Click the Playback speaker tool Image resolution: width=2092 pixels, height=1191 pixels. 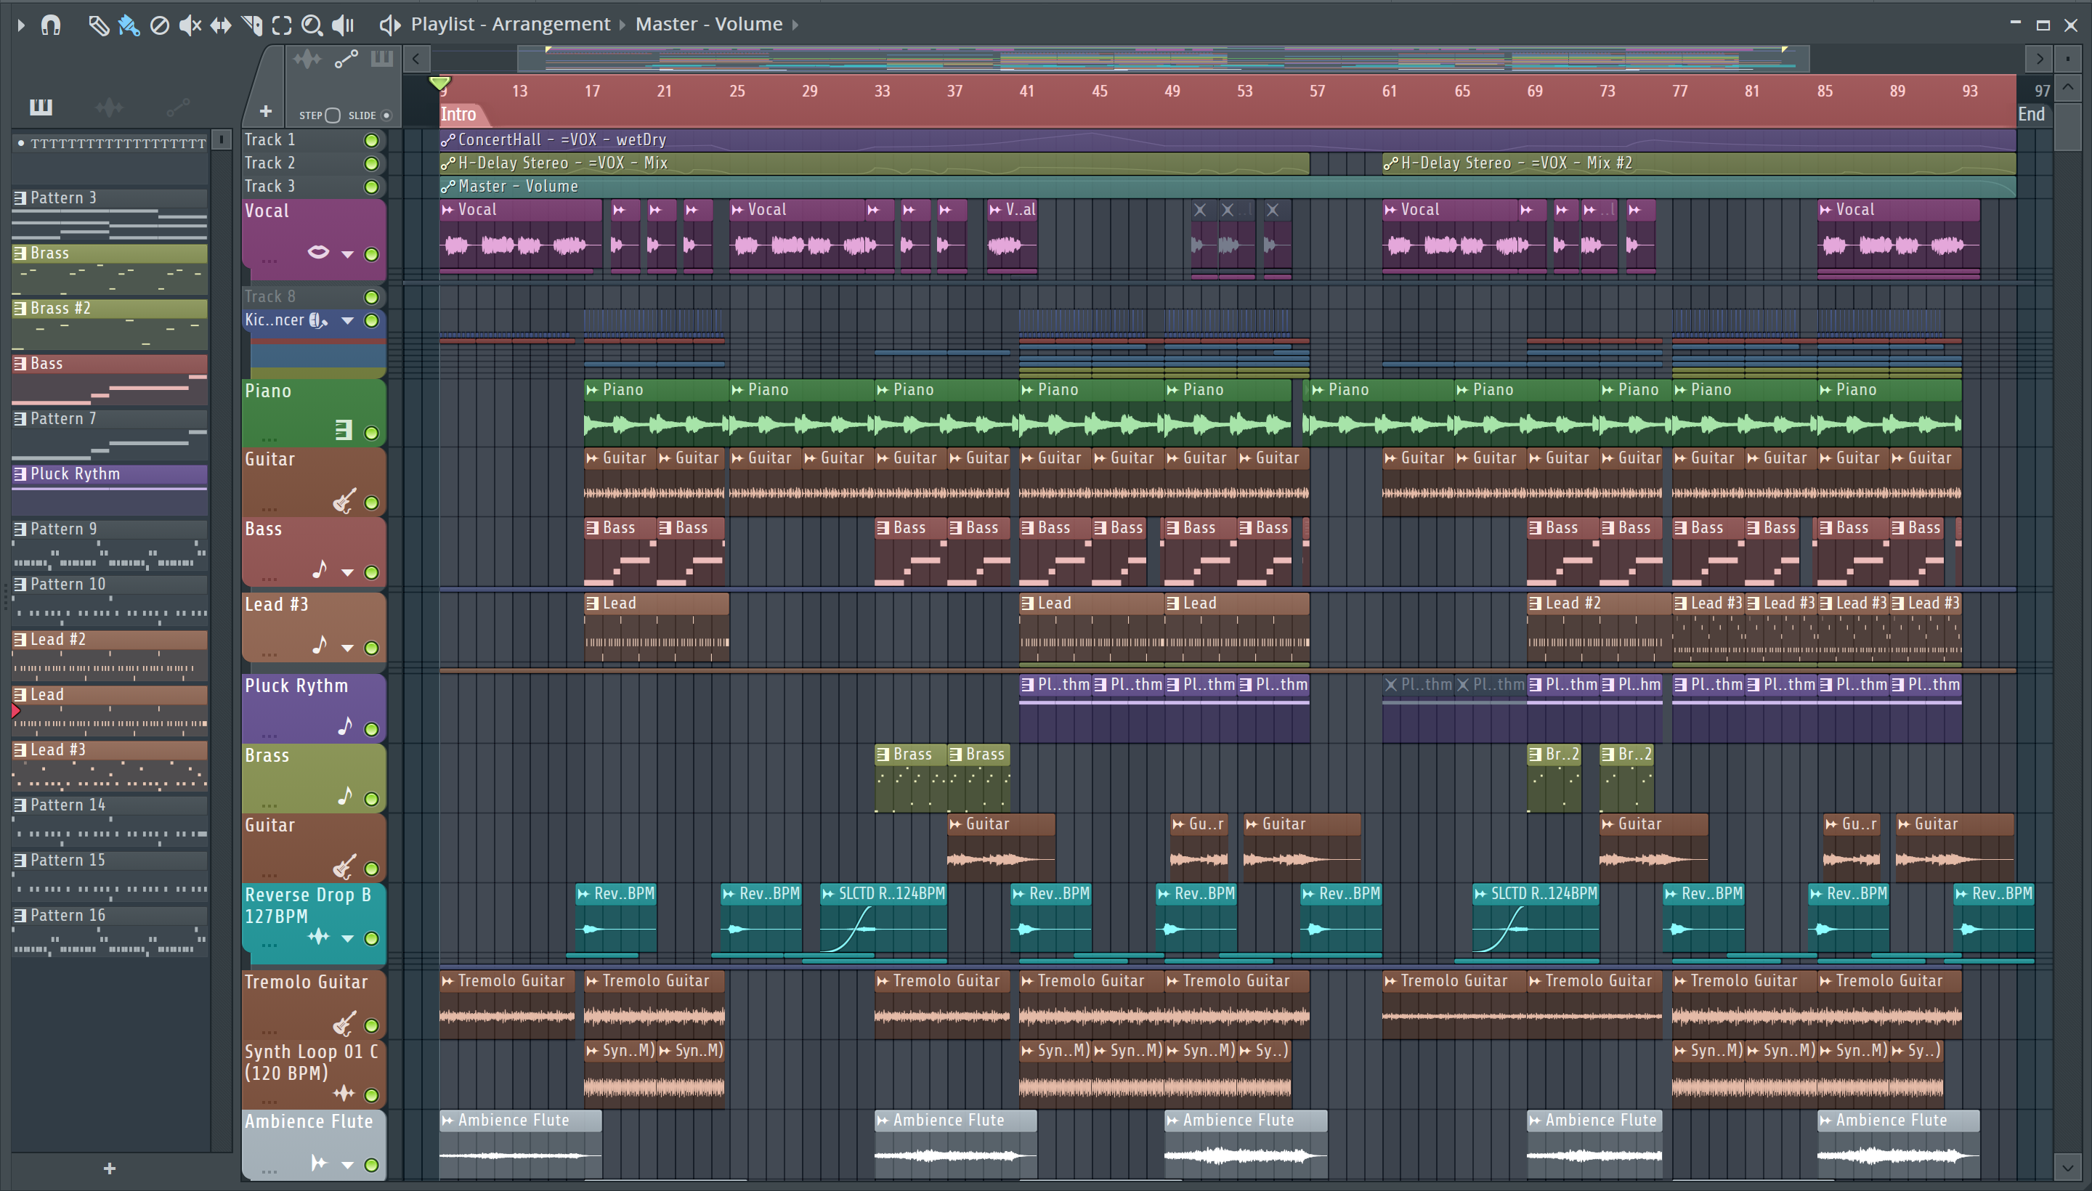coord(343,25)
